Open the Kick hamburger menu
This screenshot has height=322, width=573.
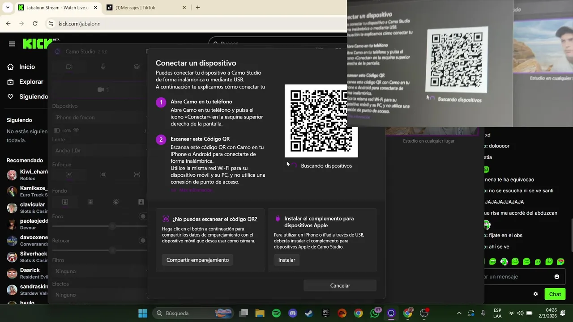(12, 44)
